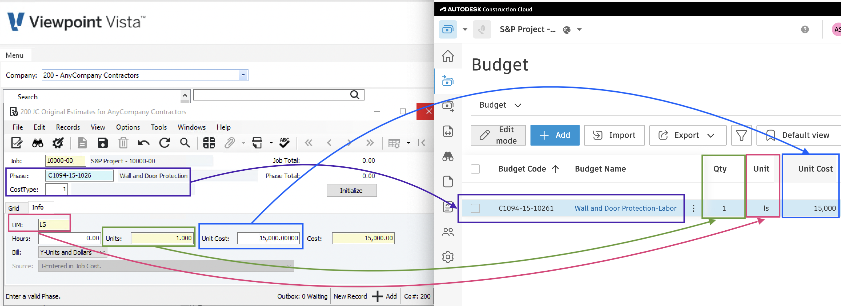Viewport: 841px width, 306px height.
Task: Run the ABC spell check icon
Action: click(x=284, y=143)
